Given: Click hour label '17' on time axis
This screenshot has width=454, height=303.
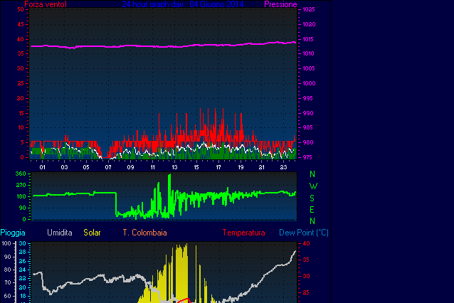Looking at the screenshot, I should point(218,167).
